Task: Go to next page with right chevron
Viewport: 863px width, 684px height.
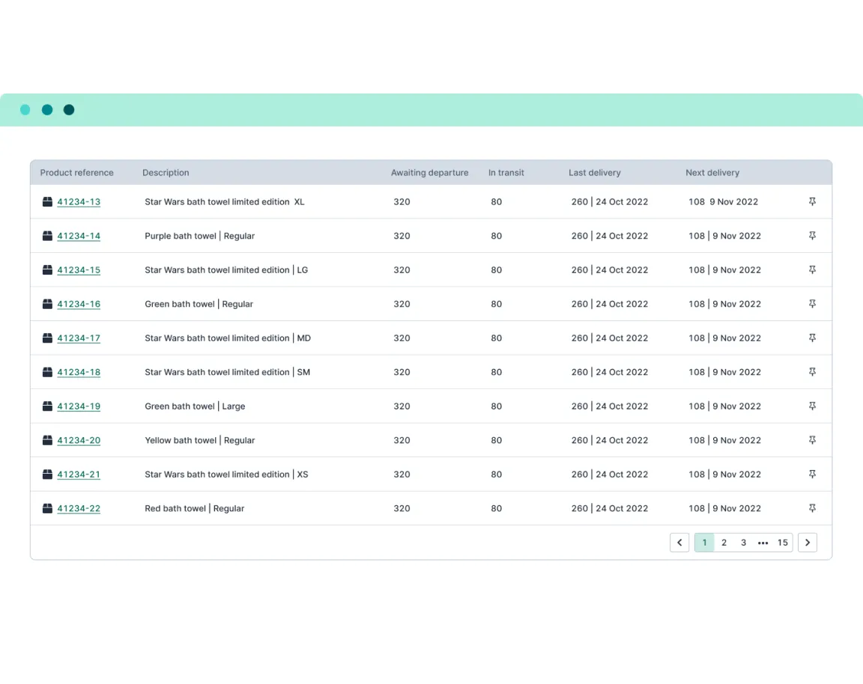Action: pos(808,543)
